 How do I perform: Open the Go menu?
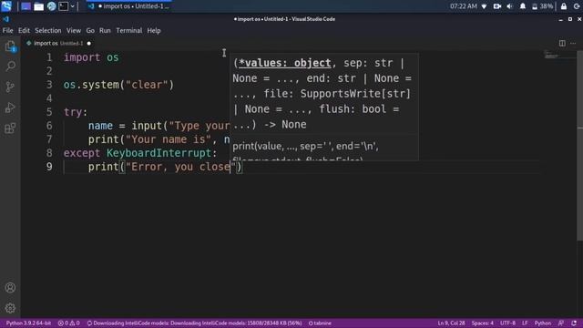point(90,30)
